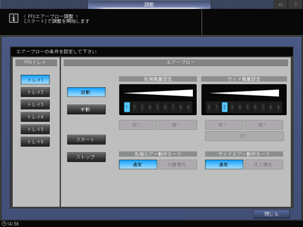Image resolution: width=303 pixels, height=227 pixels.
Task: Click the サイド風量設定 header label
Action: coord(244,79)
